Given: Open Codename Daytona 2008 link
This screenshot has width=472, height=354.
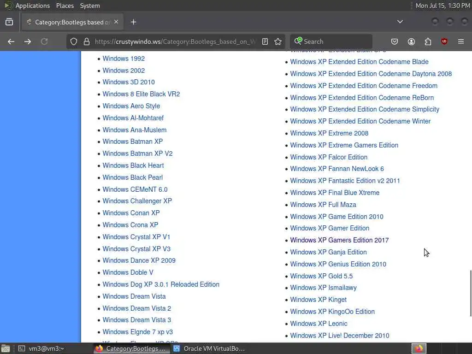Looking at the screenshot, I should [371, 74].
